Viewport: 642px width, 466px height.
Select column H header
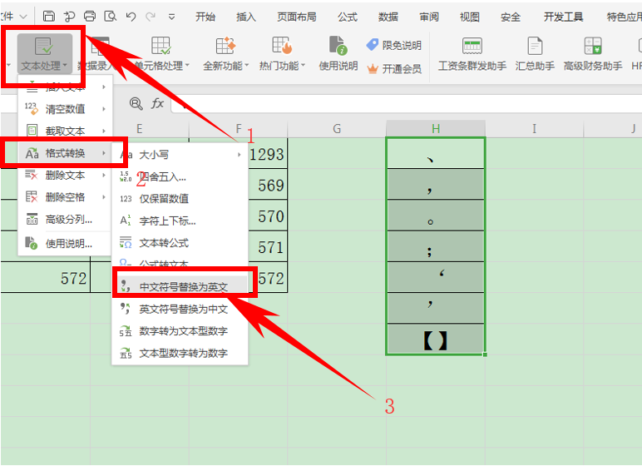[436, 129]
